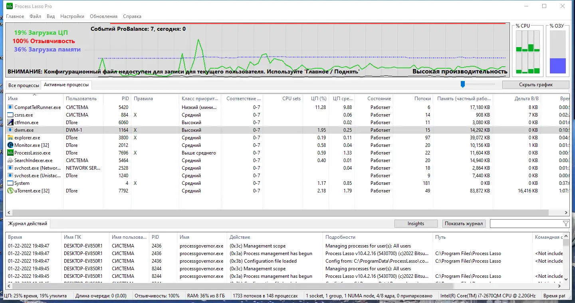The height and width of the screenshot is (303, 575).
Task: Click the Показать журнал button
Action: pos(464,224)
